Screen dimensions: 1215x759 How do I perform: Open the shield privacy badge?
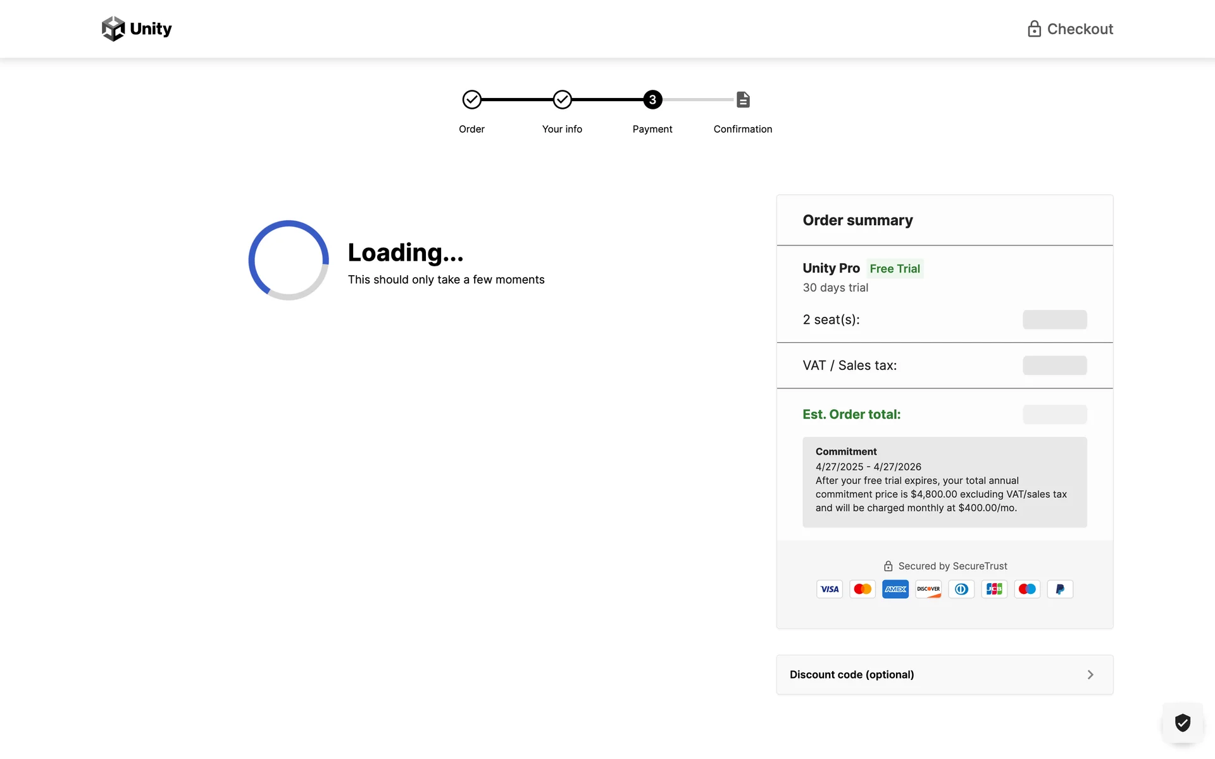pyautogui.click(x=1182, y=722)
